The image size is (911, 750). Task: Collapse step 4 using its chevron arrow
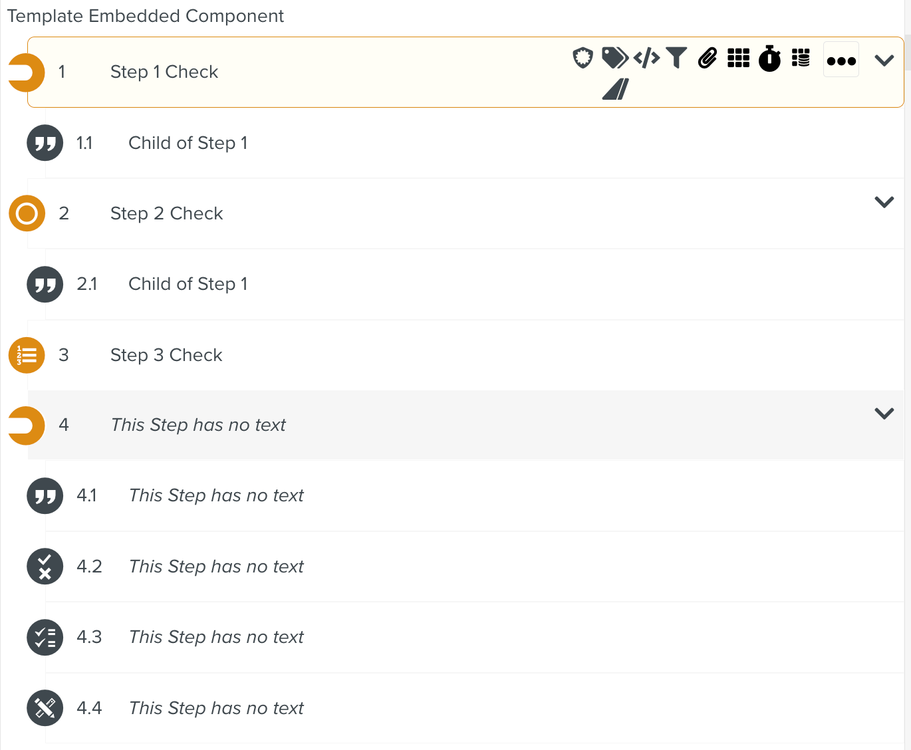pyautogui.click(x=884, y=413)
